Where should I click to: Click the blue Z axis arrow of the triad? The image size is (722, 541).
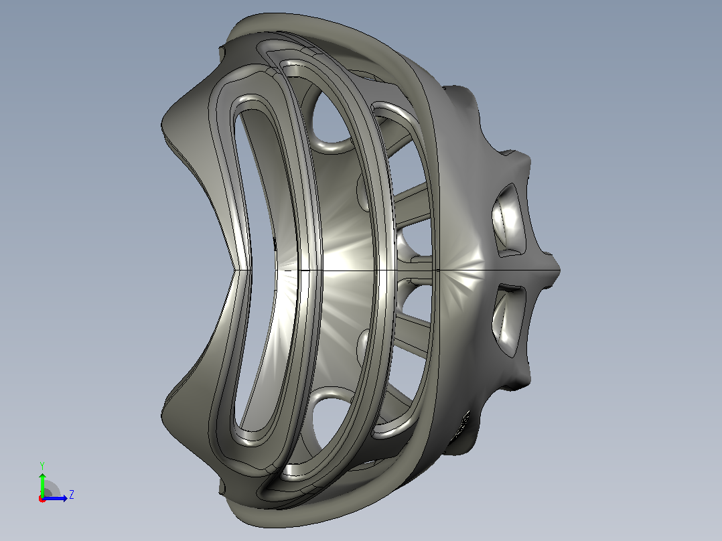pos(55,497)
